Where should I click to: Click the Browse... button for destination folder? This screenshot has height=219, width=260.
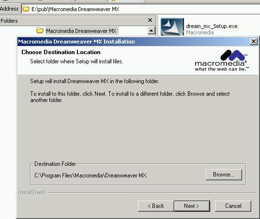[x=224, y=175]
